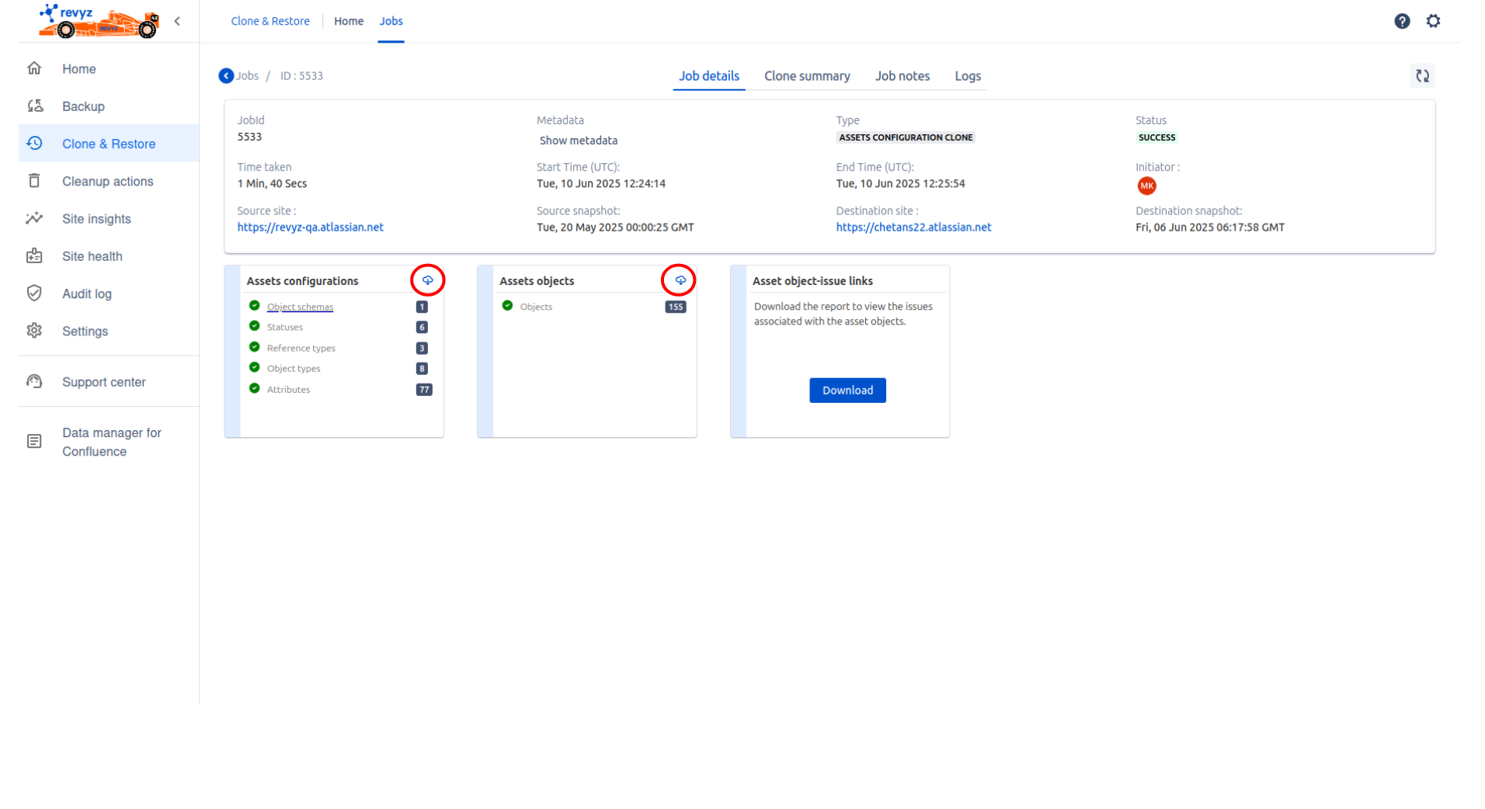Click the refresh icon at top right
The width and height of the screenshot is (1485, 809).
click(1422, 76)
